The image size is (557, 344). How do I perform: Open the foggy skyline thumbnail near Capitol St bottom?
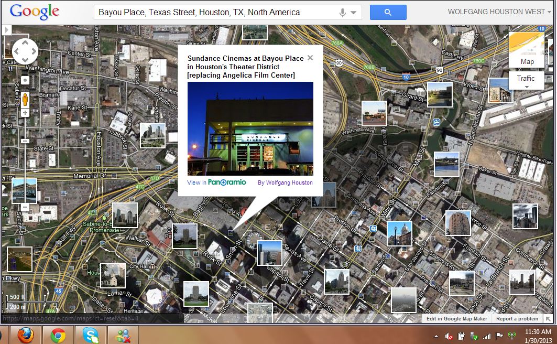pyautogui.click(x=403, y=300)
